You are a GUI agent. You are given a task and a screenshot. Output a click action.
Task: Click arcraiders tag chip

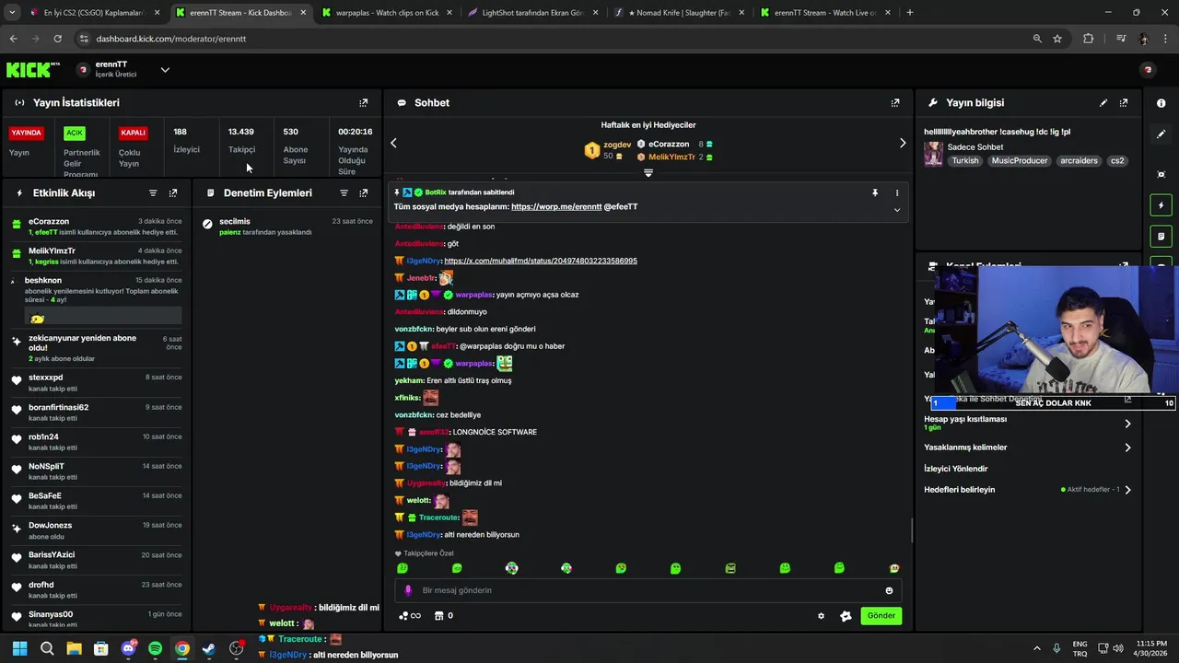(1079, 160)
